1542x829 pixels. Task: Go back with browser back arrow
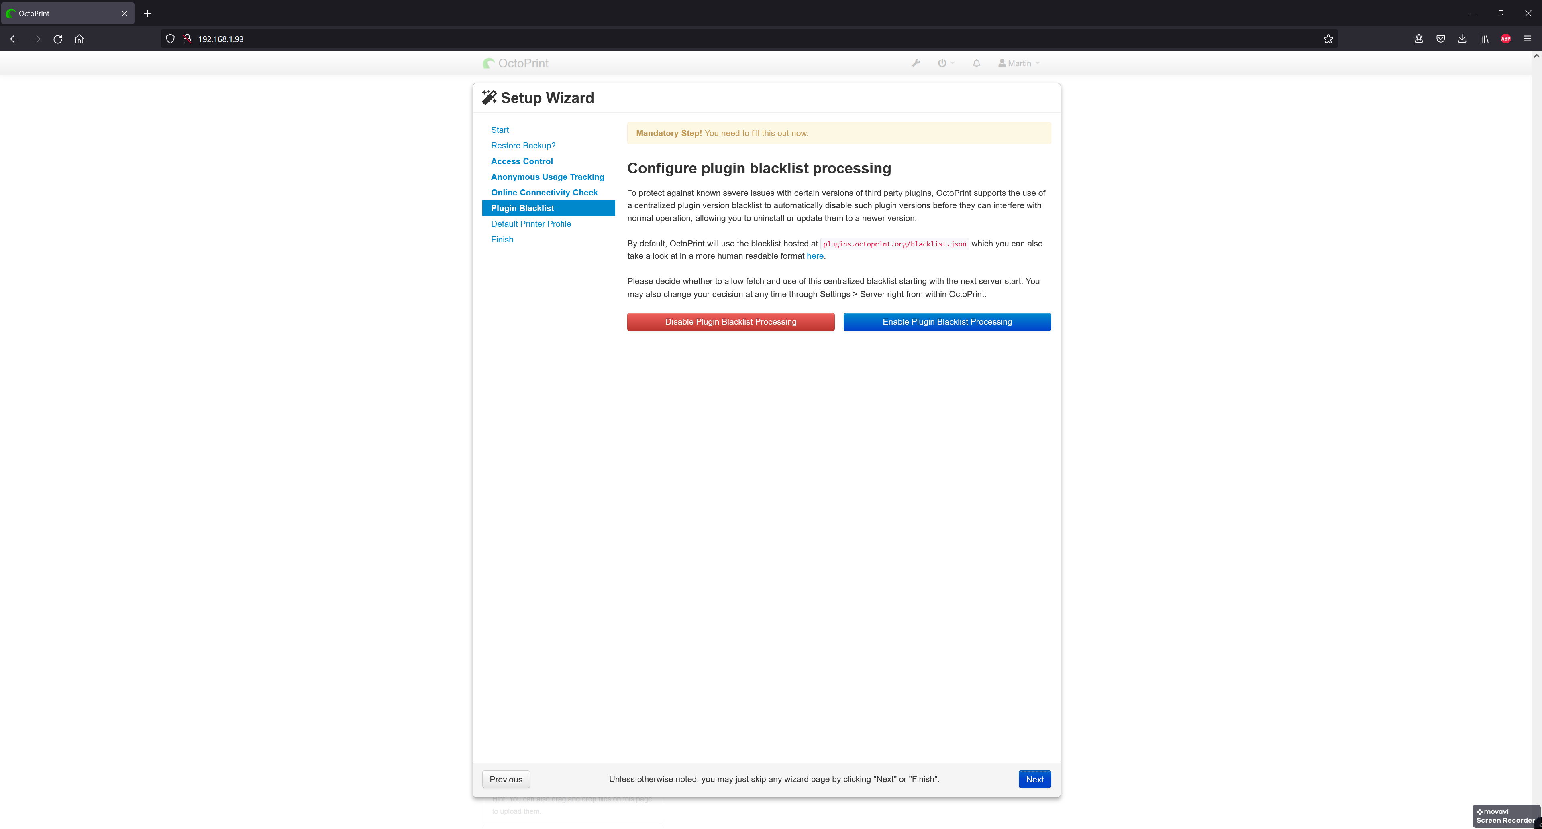tap(14, 39)
